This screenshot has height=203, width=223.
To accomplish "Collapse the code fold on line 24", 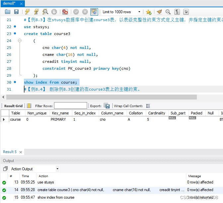I will coord(20,41).
